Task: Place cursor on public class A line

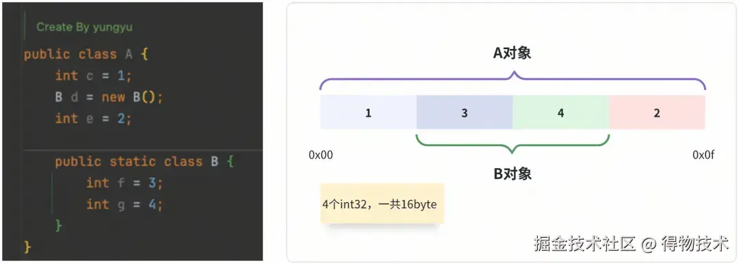Action: point(86,54)
